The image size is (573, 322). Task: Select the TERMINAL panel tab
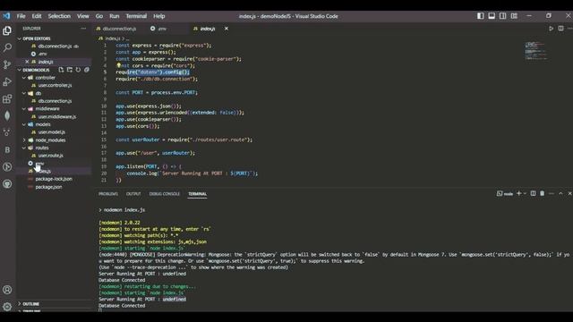(x=197, y=194)
